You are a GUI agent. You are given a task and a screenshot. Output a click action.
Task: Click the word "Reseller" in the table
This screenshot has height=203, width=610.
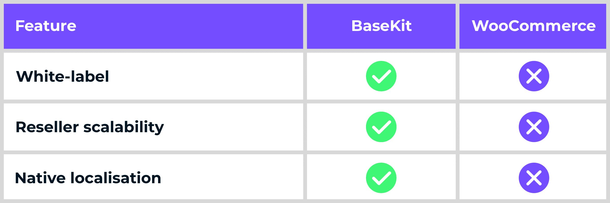47,127
